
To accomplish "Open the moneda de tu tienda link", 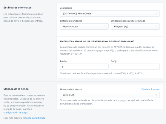I will click(x=34, y=118).
